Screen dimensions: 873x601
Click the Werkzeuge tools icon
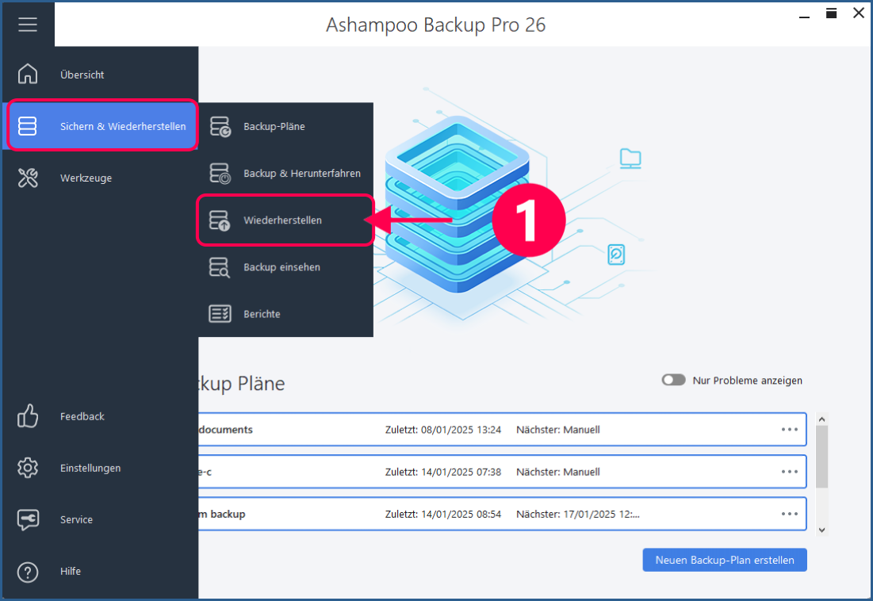27,178
